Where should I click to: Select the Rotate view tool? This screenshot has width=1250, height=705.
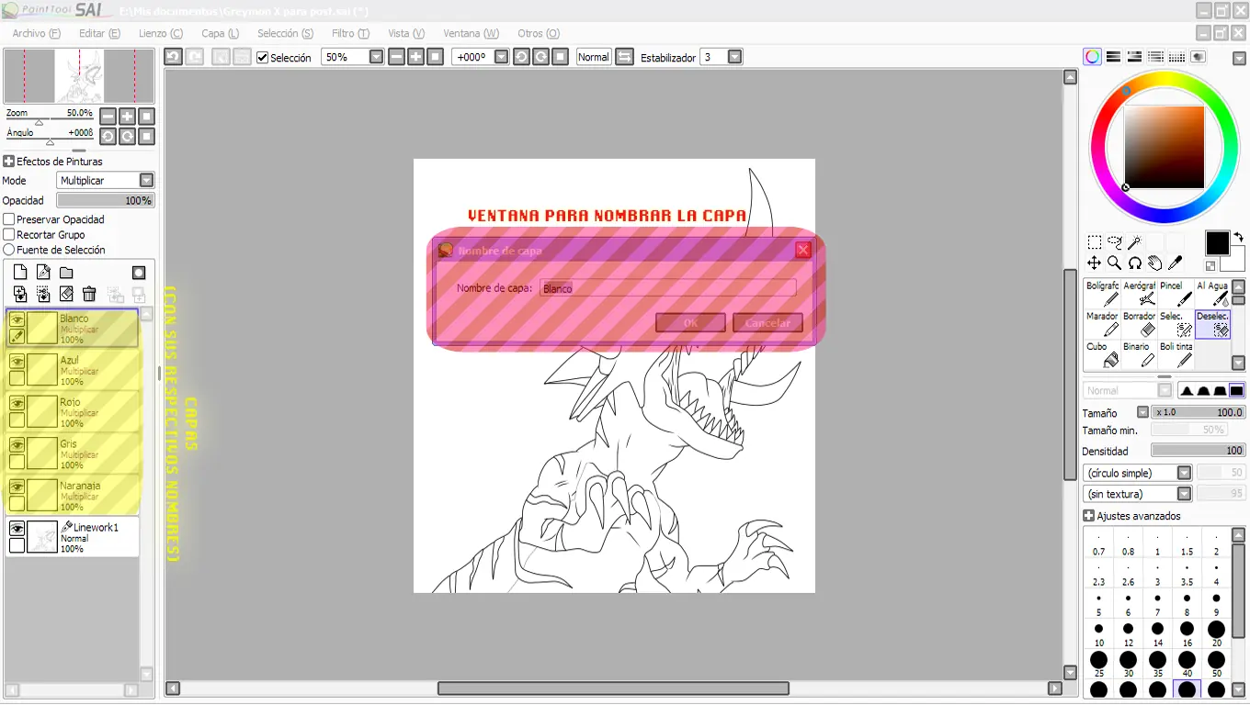(x=1135, y=263)
